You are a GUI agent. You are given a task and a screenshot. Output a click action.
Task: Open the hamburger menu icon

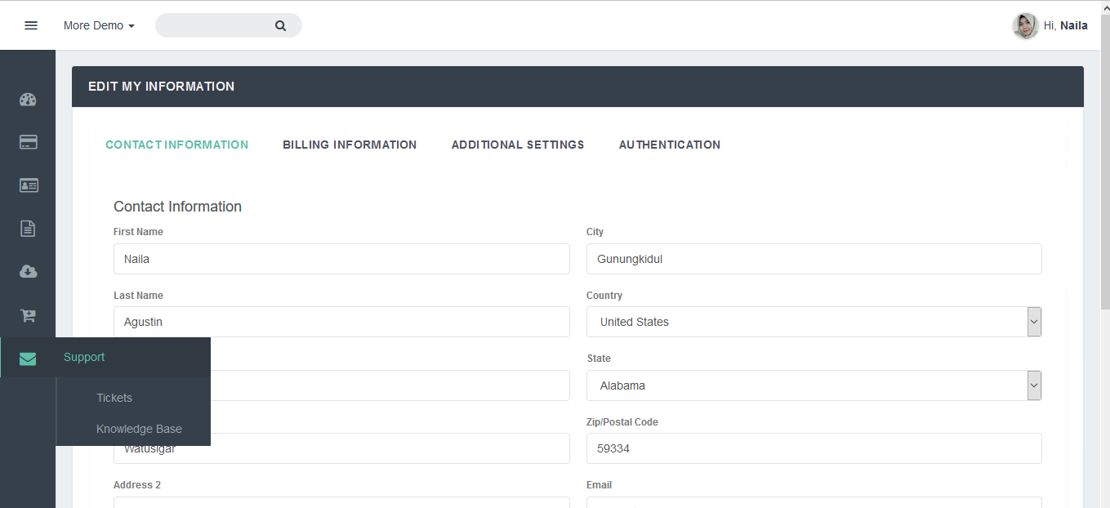31,25
